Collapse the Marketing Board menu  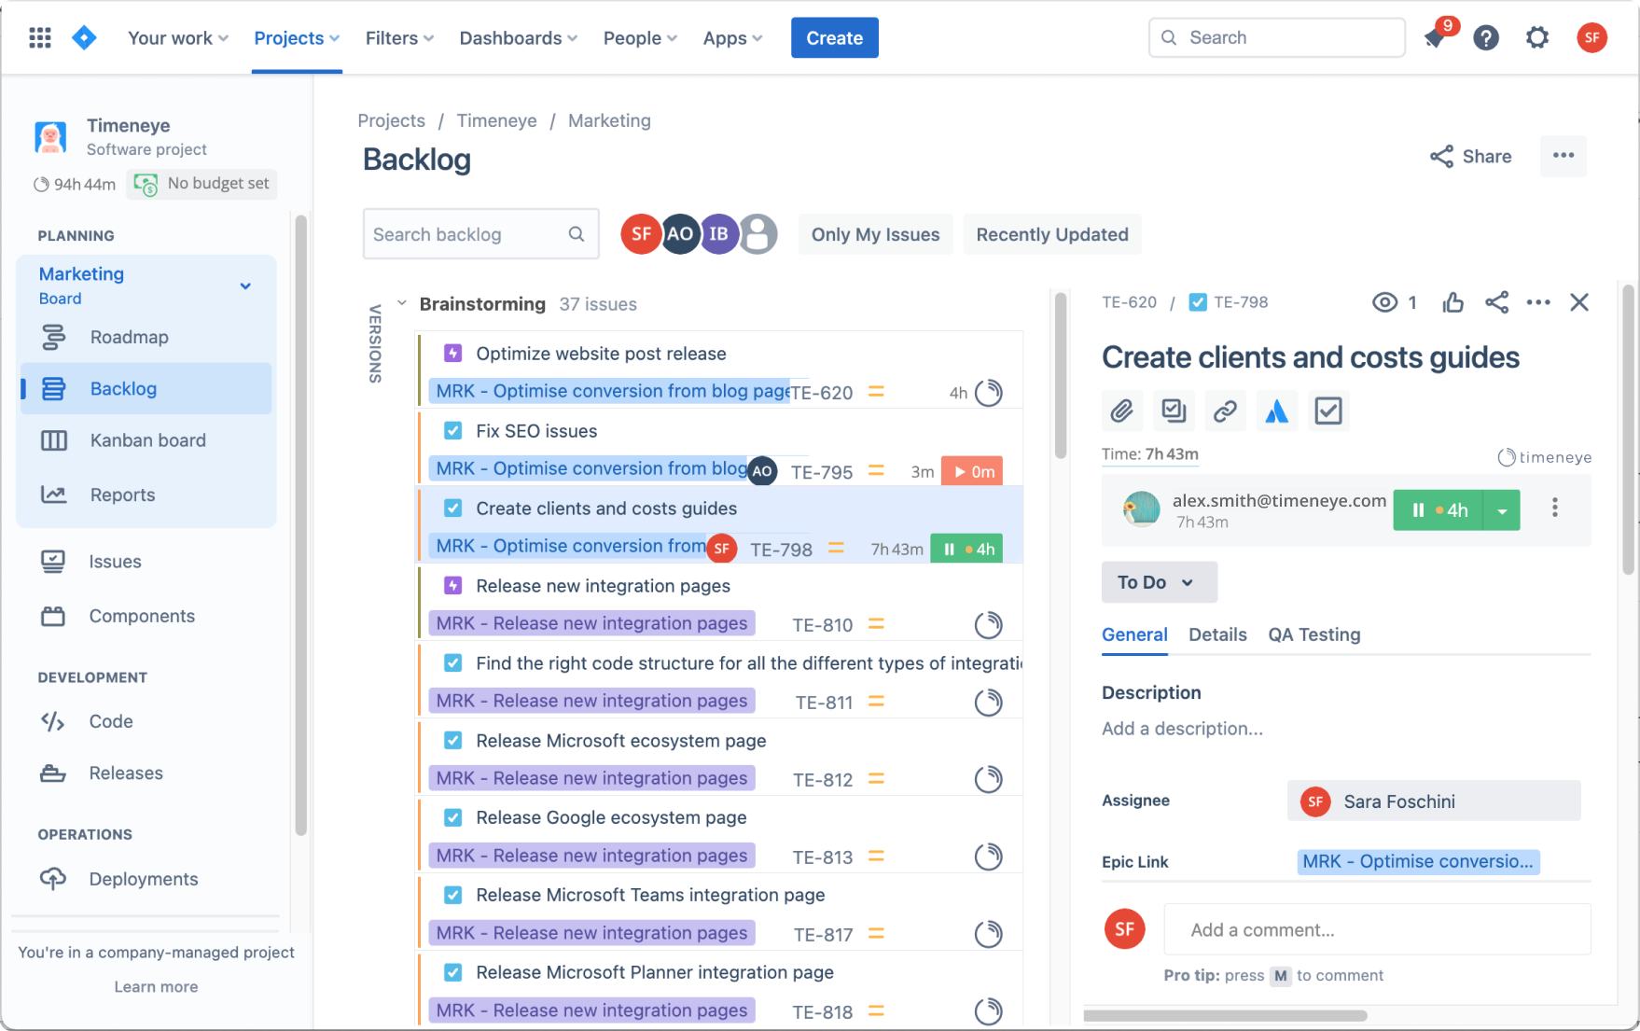coord(245,286)
